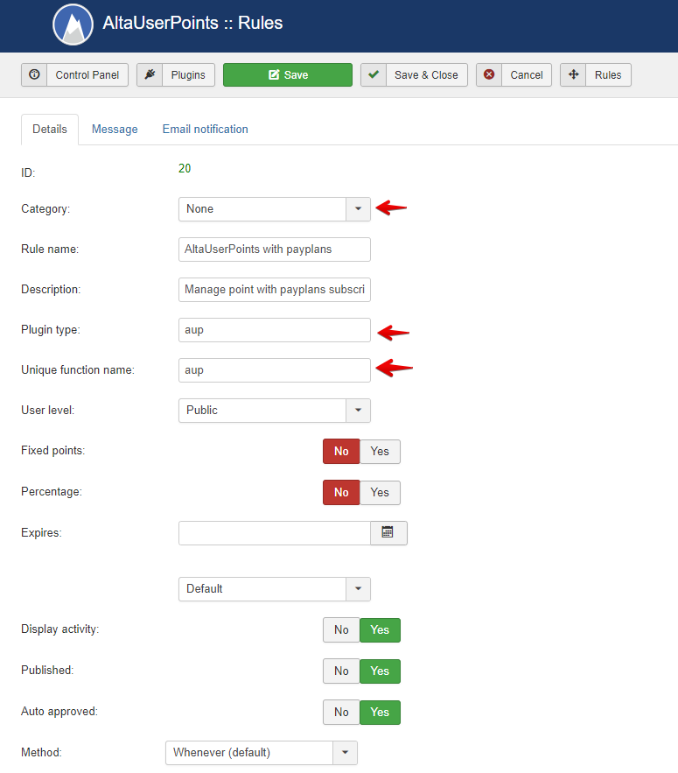Click the 'Plugin type:' label
The width and height of the screenshot is (678, 773).
50,330
